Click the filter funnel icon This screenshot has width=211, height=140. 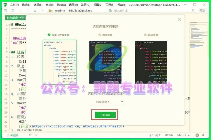[x=193, y=11]
